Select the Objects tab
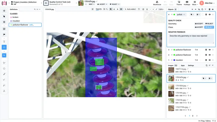 (172, 9)
